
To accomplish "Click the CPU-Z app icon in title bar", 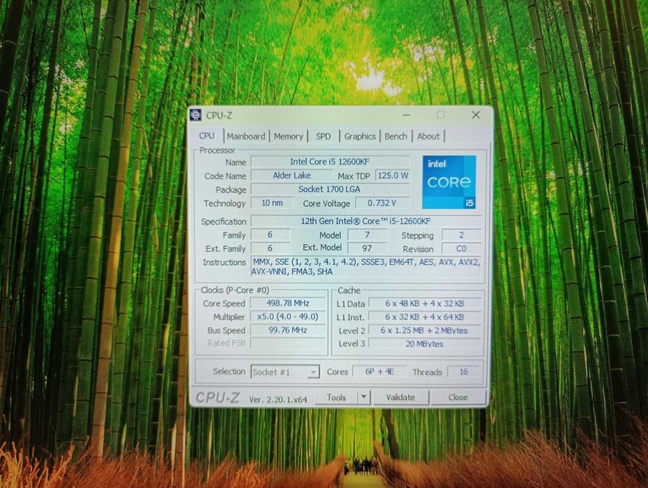I will click(x=195, y=115).
